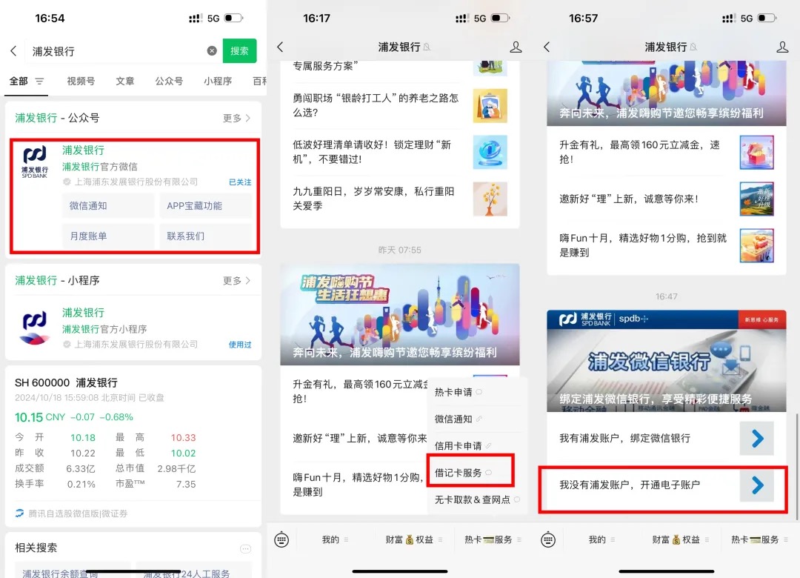Tap 微信通知 shortcut button
The image size is (800, 578).
[x=108, y=206]
